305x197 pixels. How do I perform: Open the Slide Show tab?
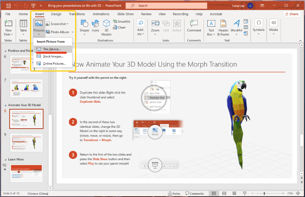point(125,14)
